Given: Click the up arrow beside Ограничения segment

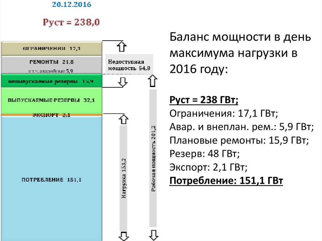Looking at the screenshot, I should pyautogui.click(x=122, y=47).
